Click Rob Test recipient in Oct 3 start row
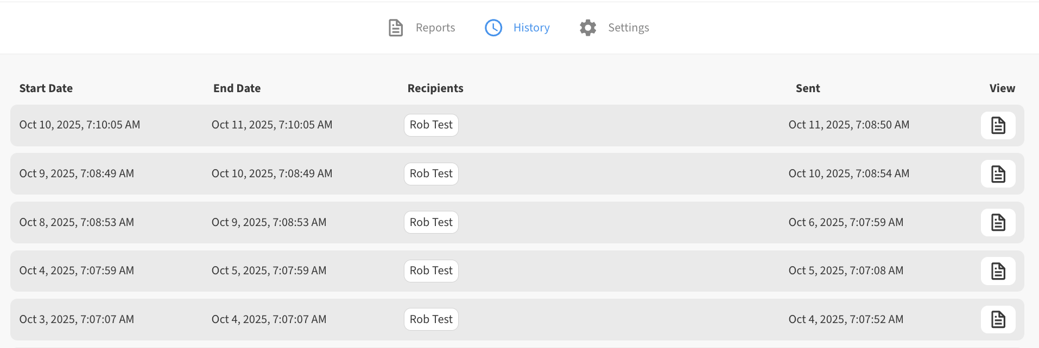 pos(431,319)
